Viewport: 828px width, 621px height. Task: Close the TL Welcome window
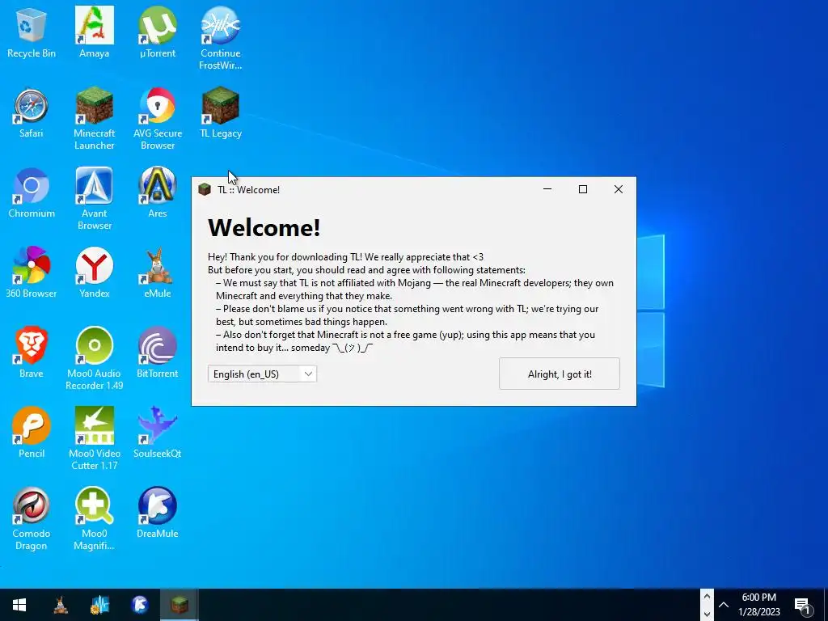619,189
